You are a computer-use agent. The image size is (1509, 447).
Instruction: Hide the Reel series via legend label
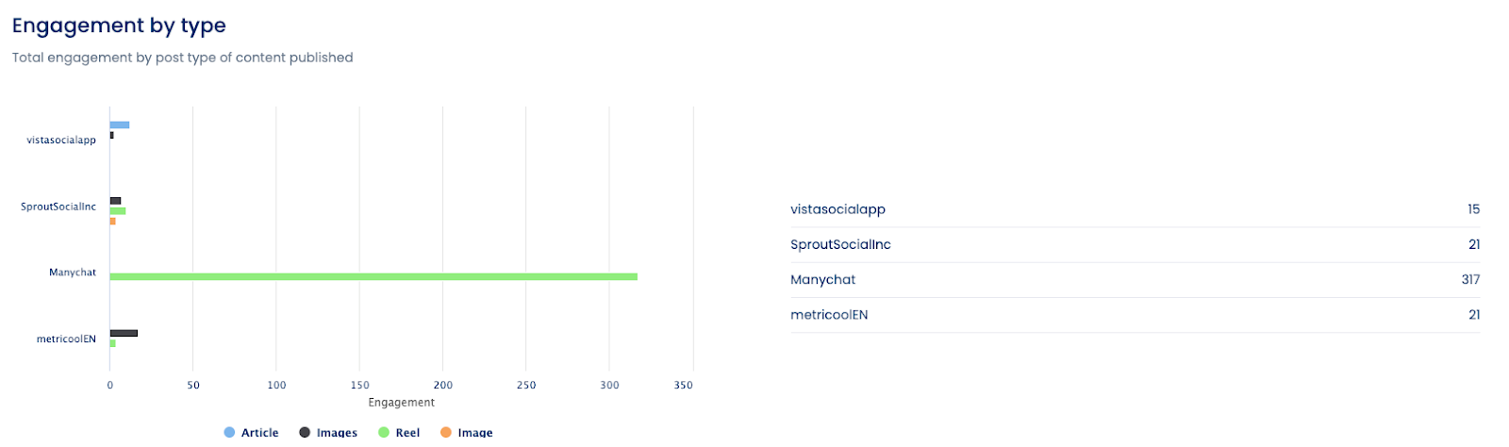[x=407, y=433]
